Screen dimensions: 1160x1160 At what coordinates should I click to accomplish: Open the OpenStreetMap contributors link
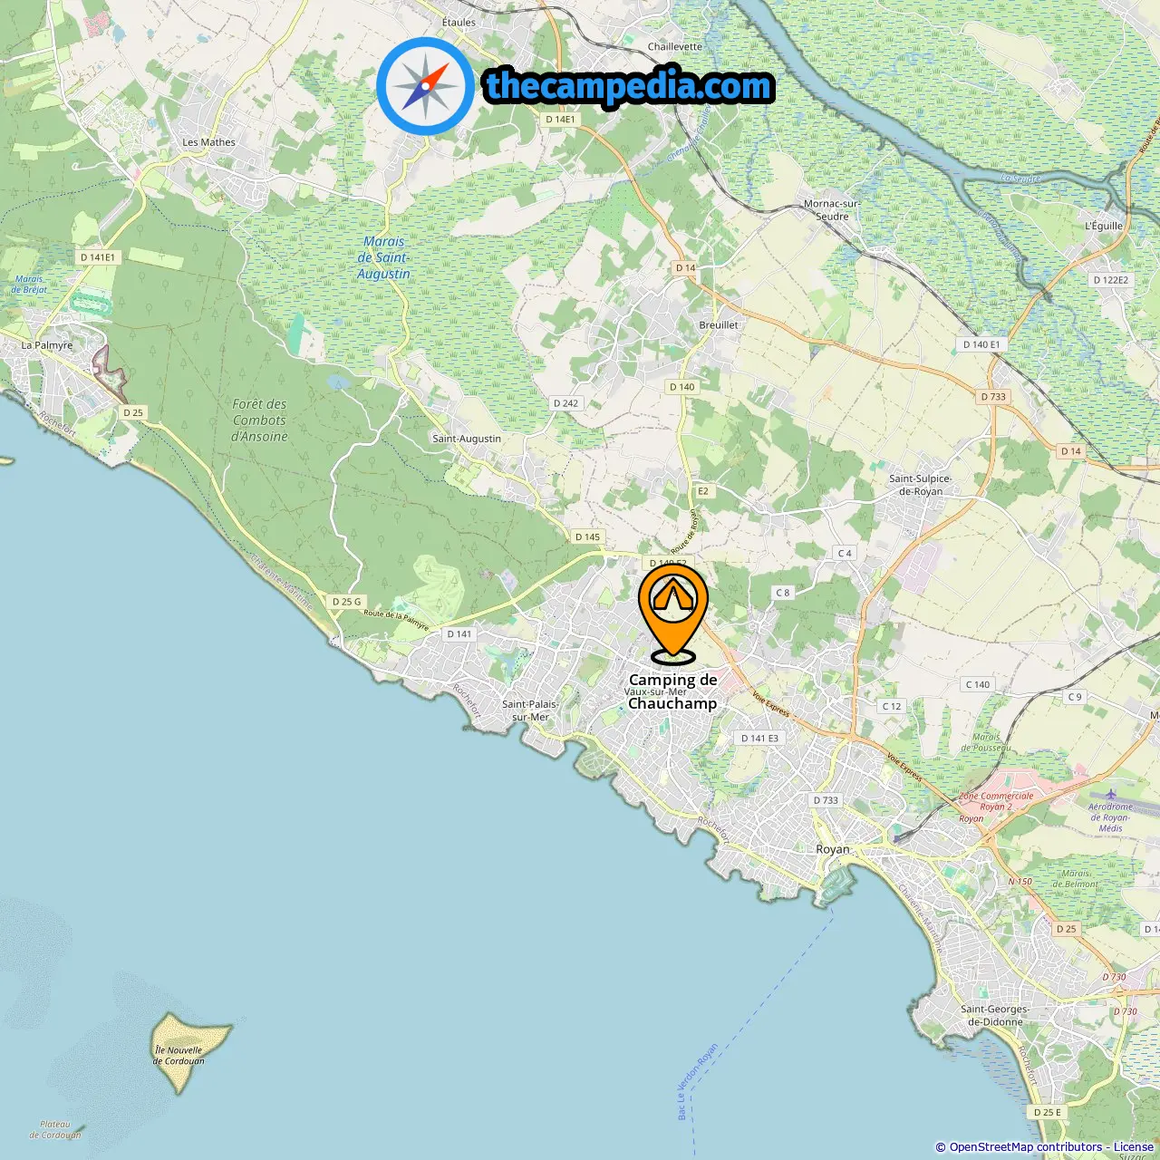[1024, 1146]
